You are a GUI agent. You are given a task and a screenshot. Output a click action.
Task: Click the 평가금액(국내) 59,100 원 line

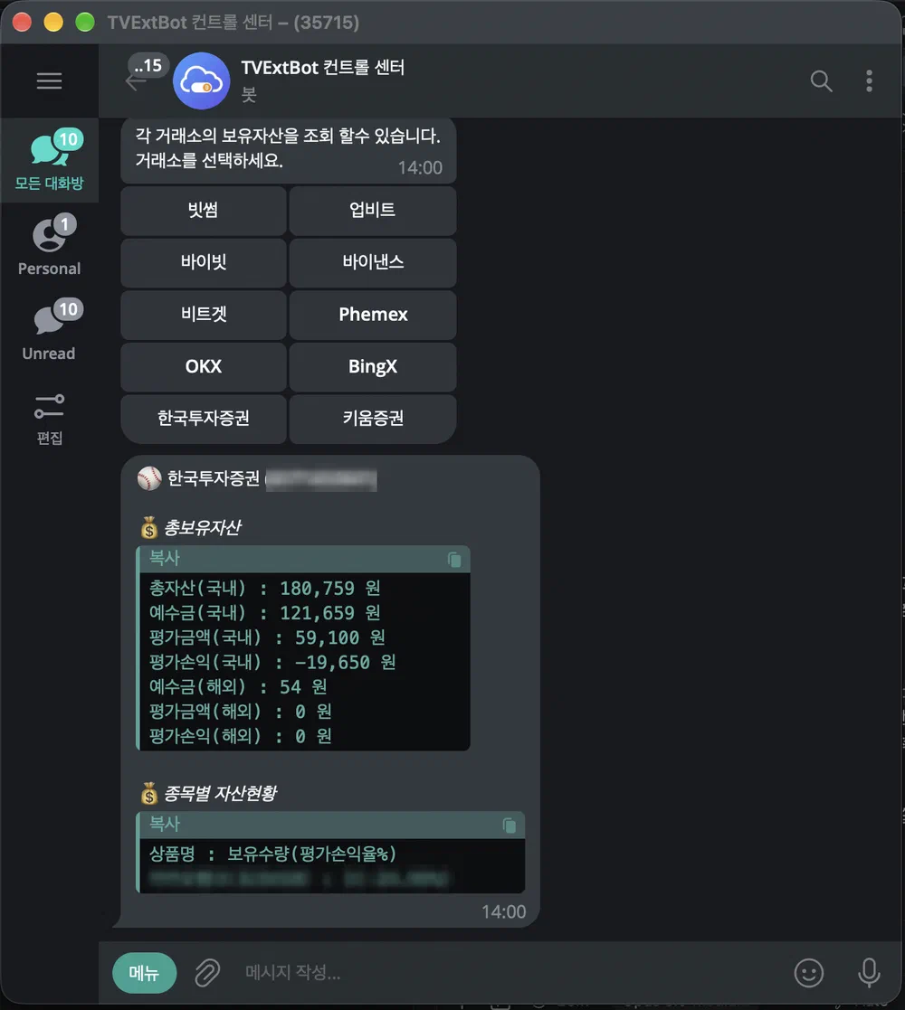(x=268, y=637)
